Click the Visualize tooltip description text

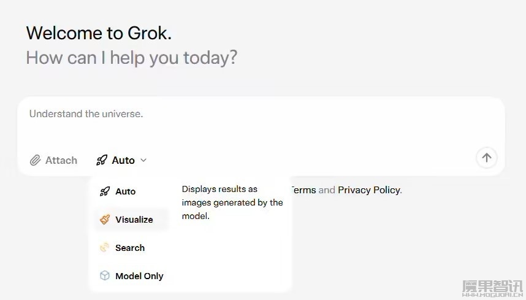(232, 202)
